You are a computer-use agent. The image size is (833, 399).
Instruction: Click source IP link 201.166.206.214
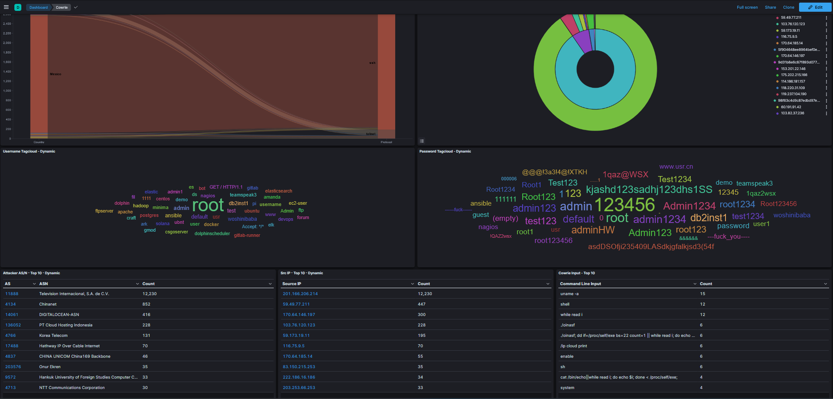(300, 294)
